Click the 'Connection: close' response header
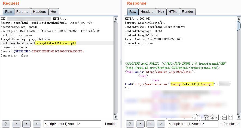The width and height of the screenshot is (241, 128). point(139,43)
